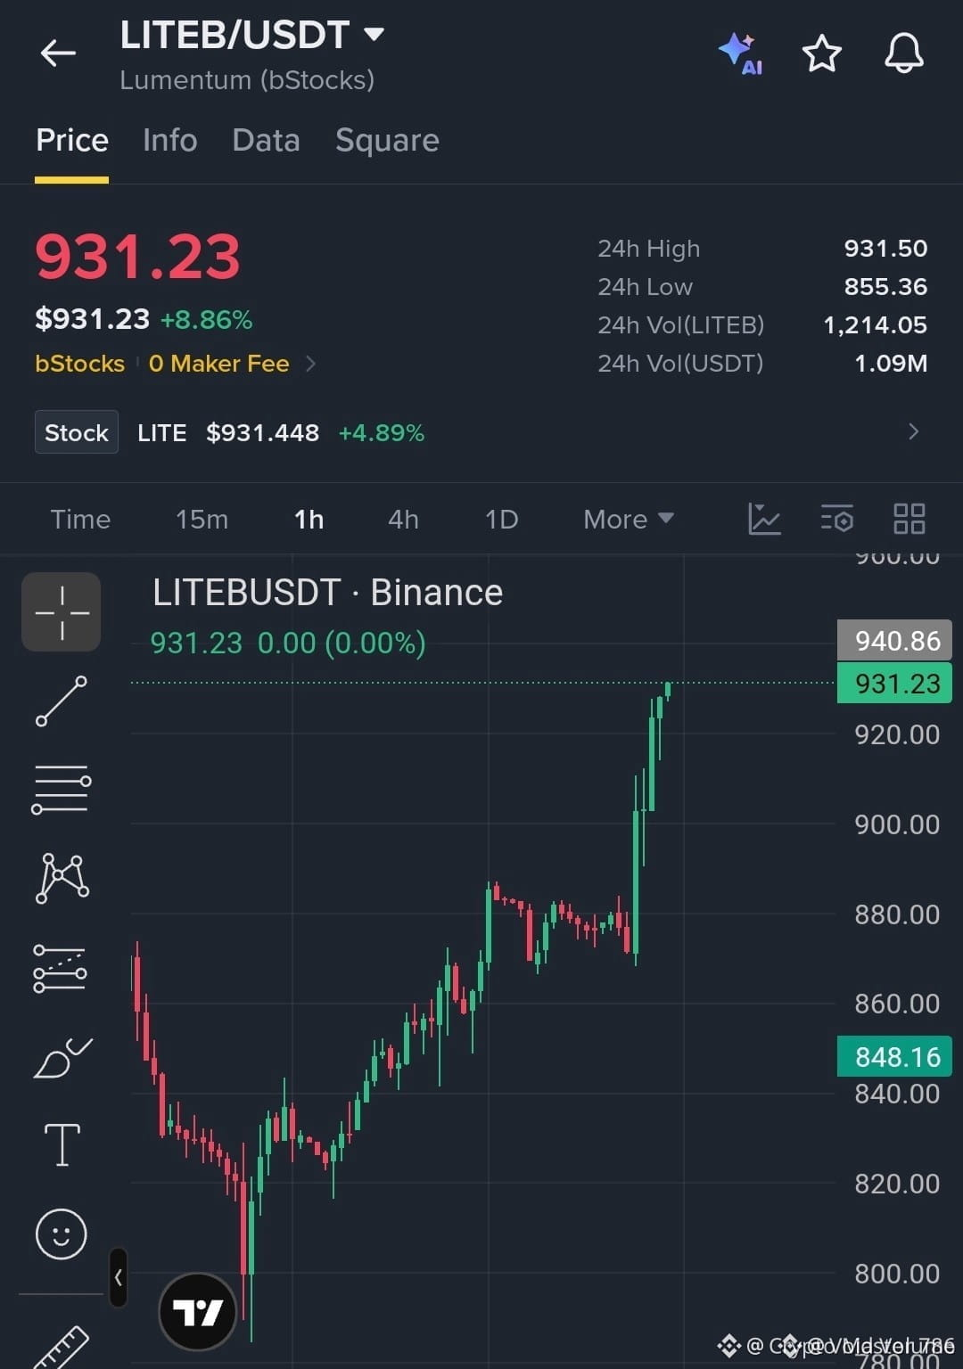Click the 24h Vol(LITEB) value 1,214.05
963x1369 pixels.
875,325
